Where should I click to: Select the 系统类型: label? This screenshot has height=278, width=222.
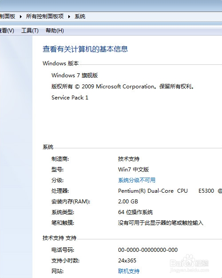point(63,212)
